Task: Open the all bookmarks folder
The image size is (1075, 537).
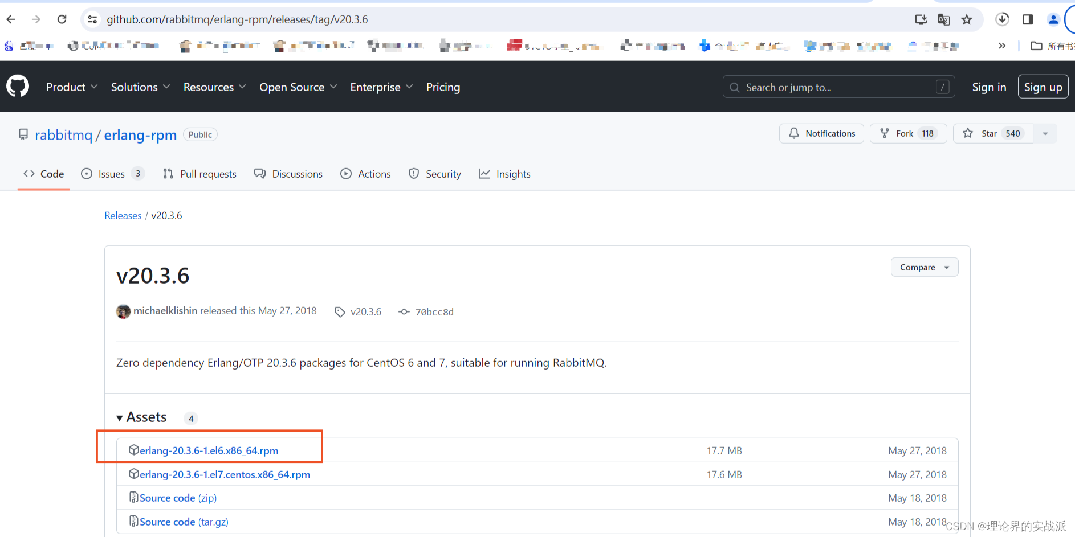Action: pyautogui.click(x=1052, y=46)
